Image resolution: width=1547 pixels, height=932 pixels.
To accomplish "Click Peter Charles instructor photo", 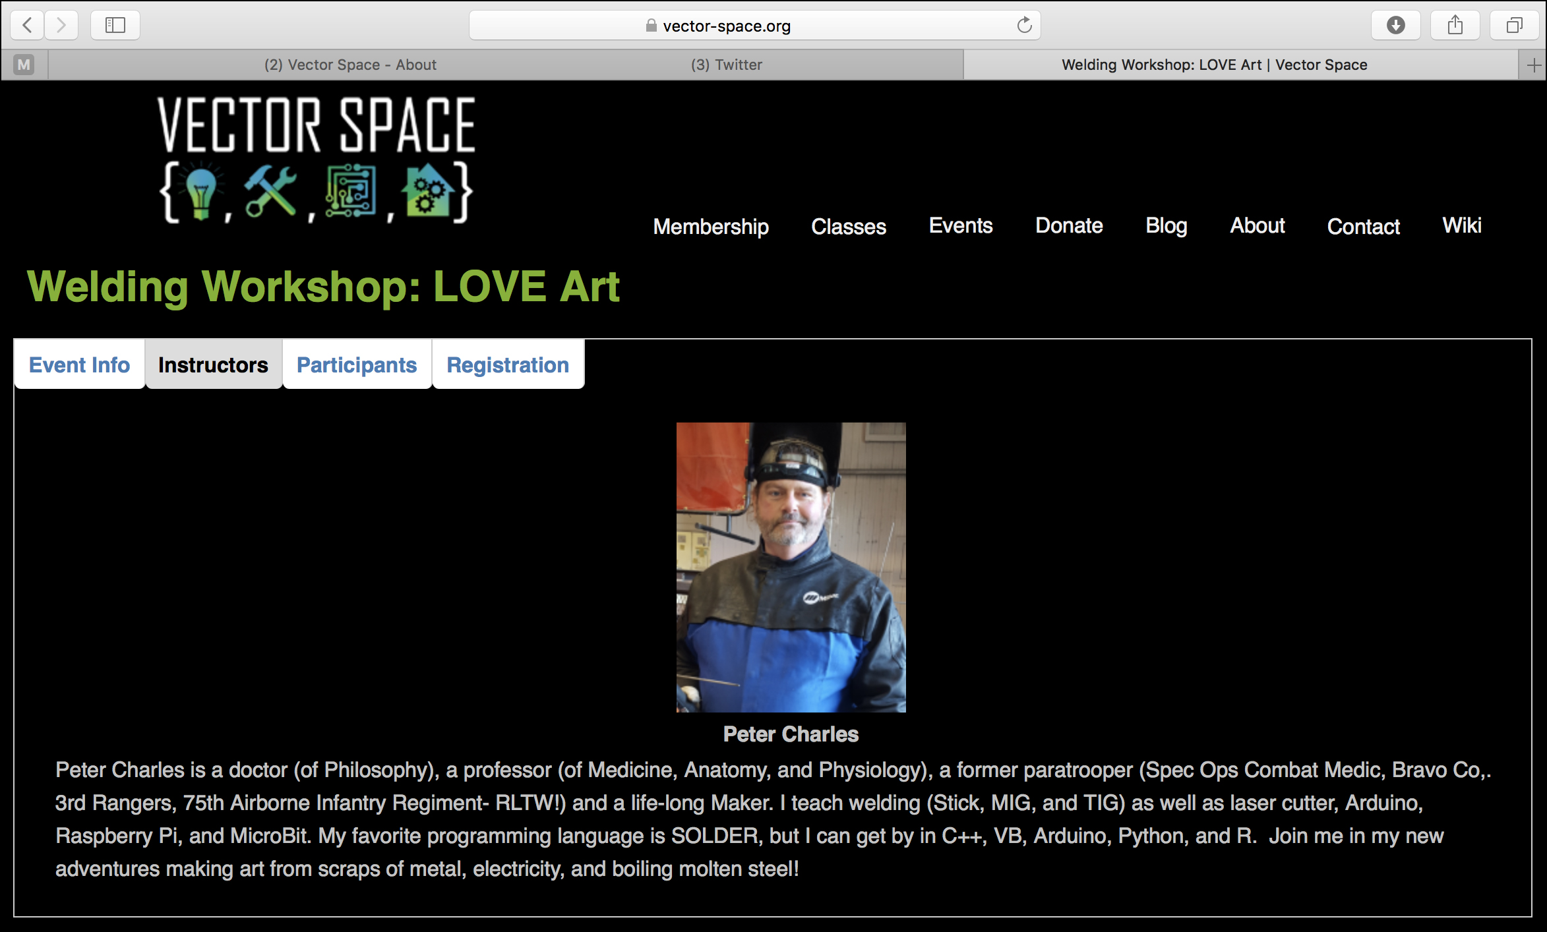I will pos(791,567).
